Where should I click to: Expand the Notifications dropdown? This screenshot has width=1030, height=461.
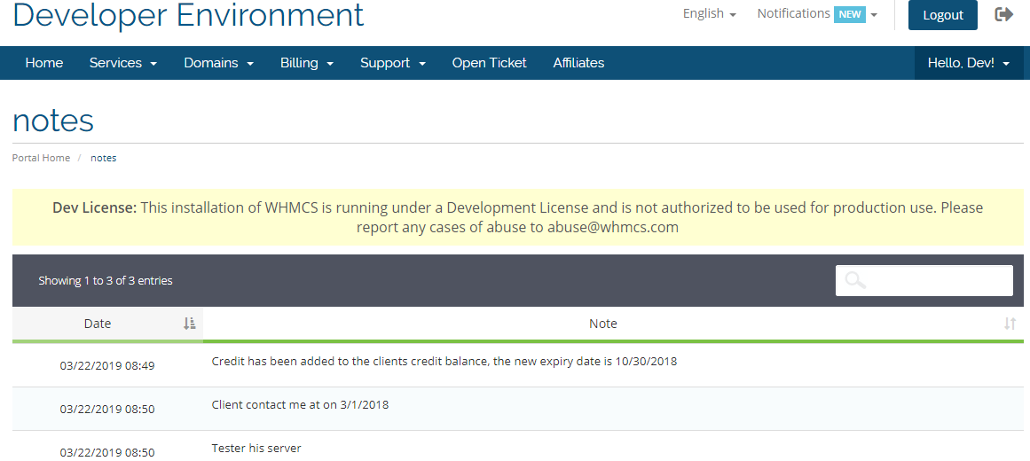(817, 14)
